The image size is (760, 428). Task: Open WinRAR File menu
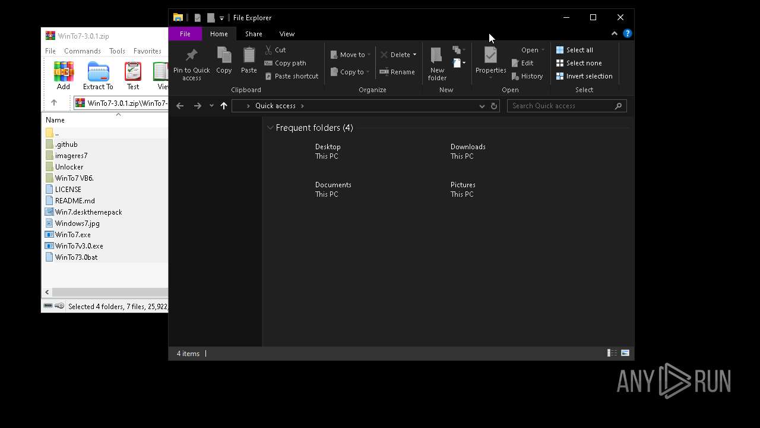click(50, 51)
